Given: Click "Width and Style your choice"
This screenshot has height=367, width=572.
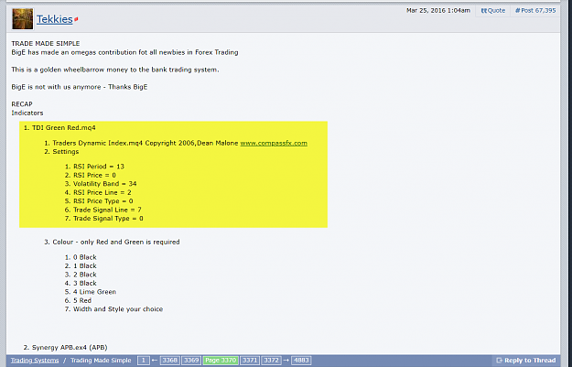Looking at the screenshot, I should pyautogui.click(x=118, y=309).
